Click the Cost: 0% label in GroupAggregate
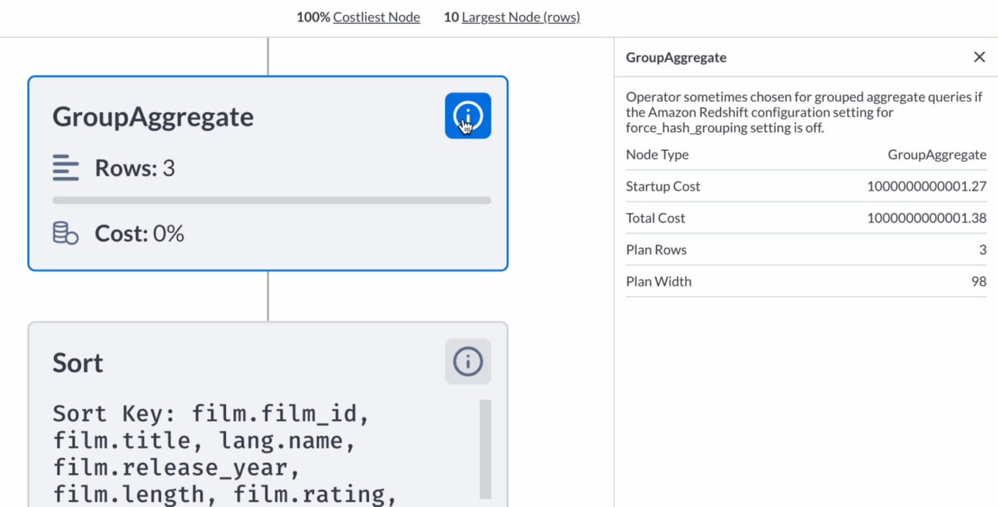The height and width of the screenshot is (507, 998). pos(139,234)
